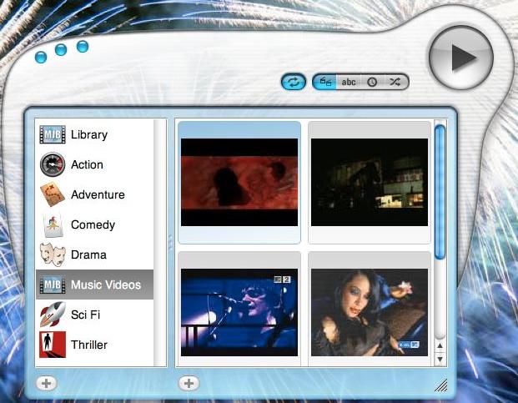Select the Music Videos label

[106, 285]
